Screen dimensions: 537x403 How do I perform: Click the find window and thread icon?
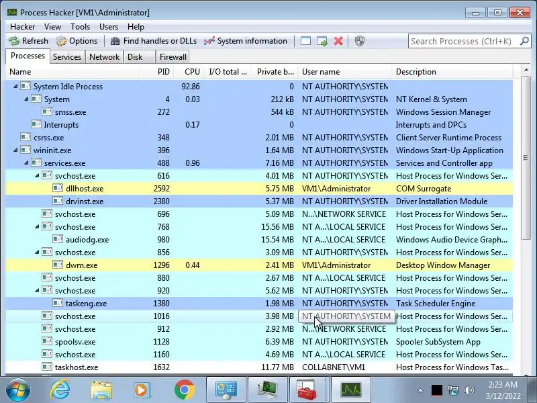pos(322,41)
